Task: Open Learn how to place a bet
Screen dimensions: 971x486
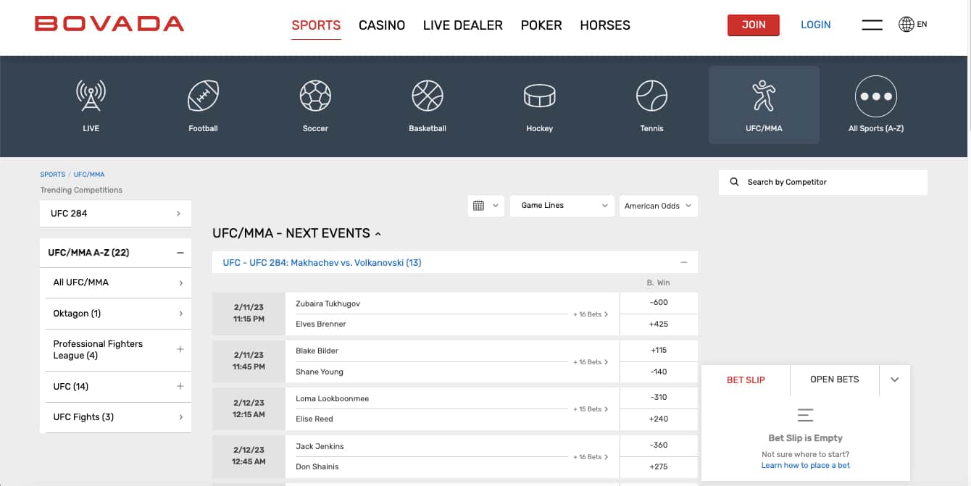Action: tap(806, 465)
